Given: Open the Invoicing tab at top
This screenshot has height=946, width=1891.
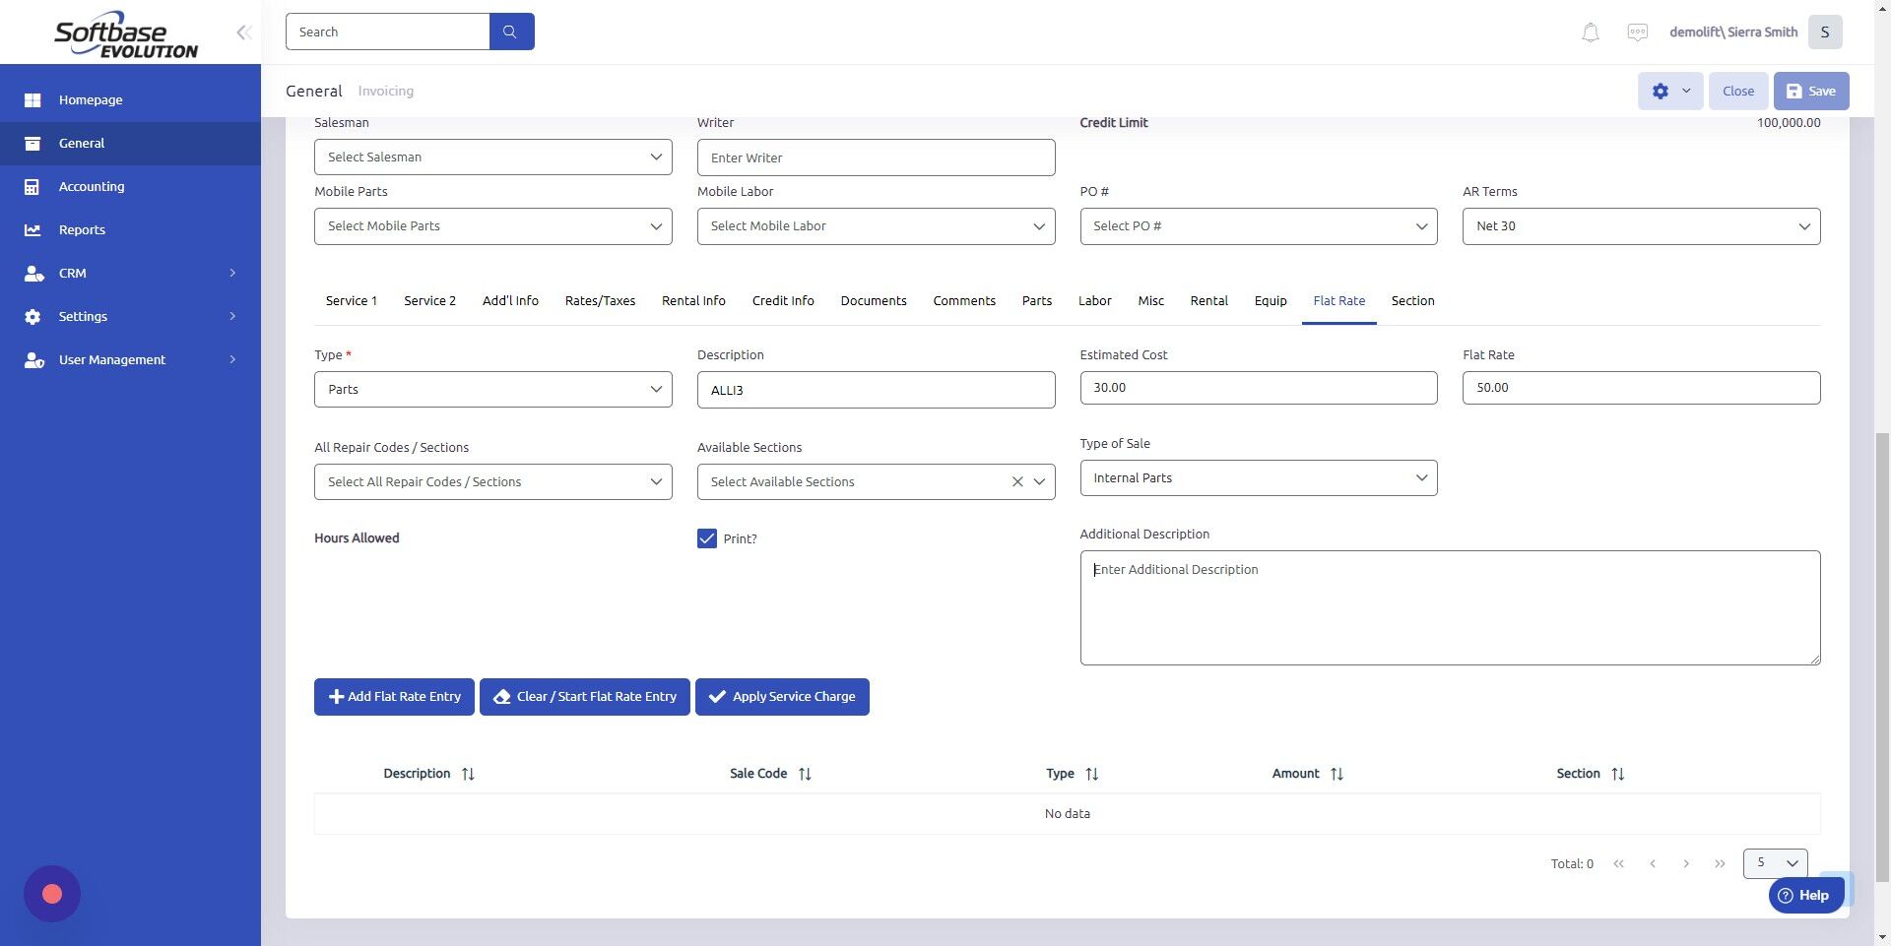Looking at the screenshot, I should (x=385, y=91).
